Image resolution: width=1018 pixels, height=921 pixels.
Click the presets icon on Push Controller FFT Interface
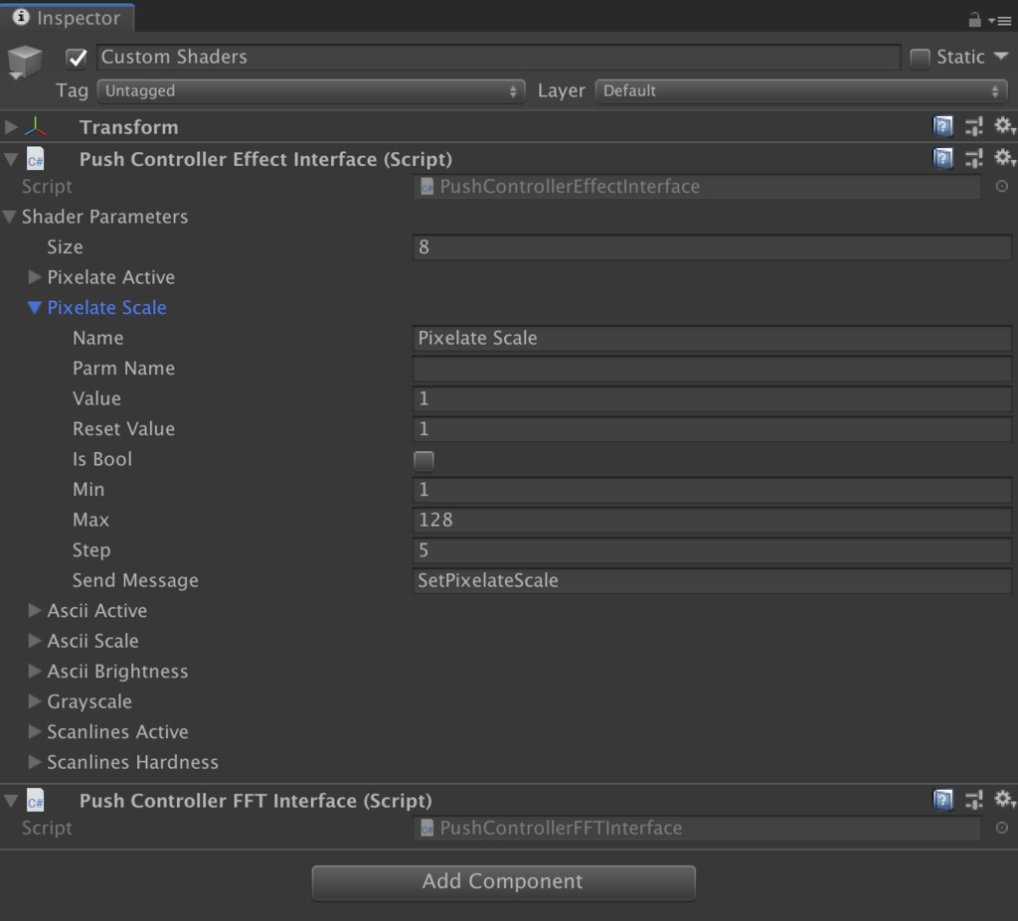tap(973, 800)
